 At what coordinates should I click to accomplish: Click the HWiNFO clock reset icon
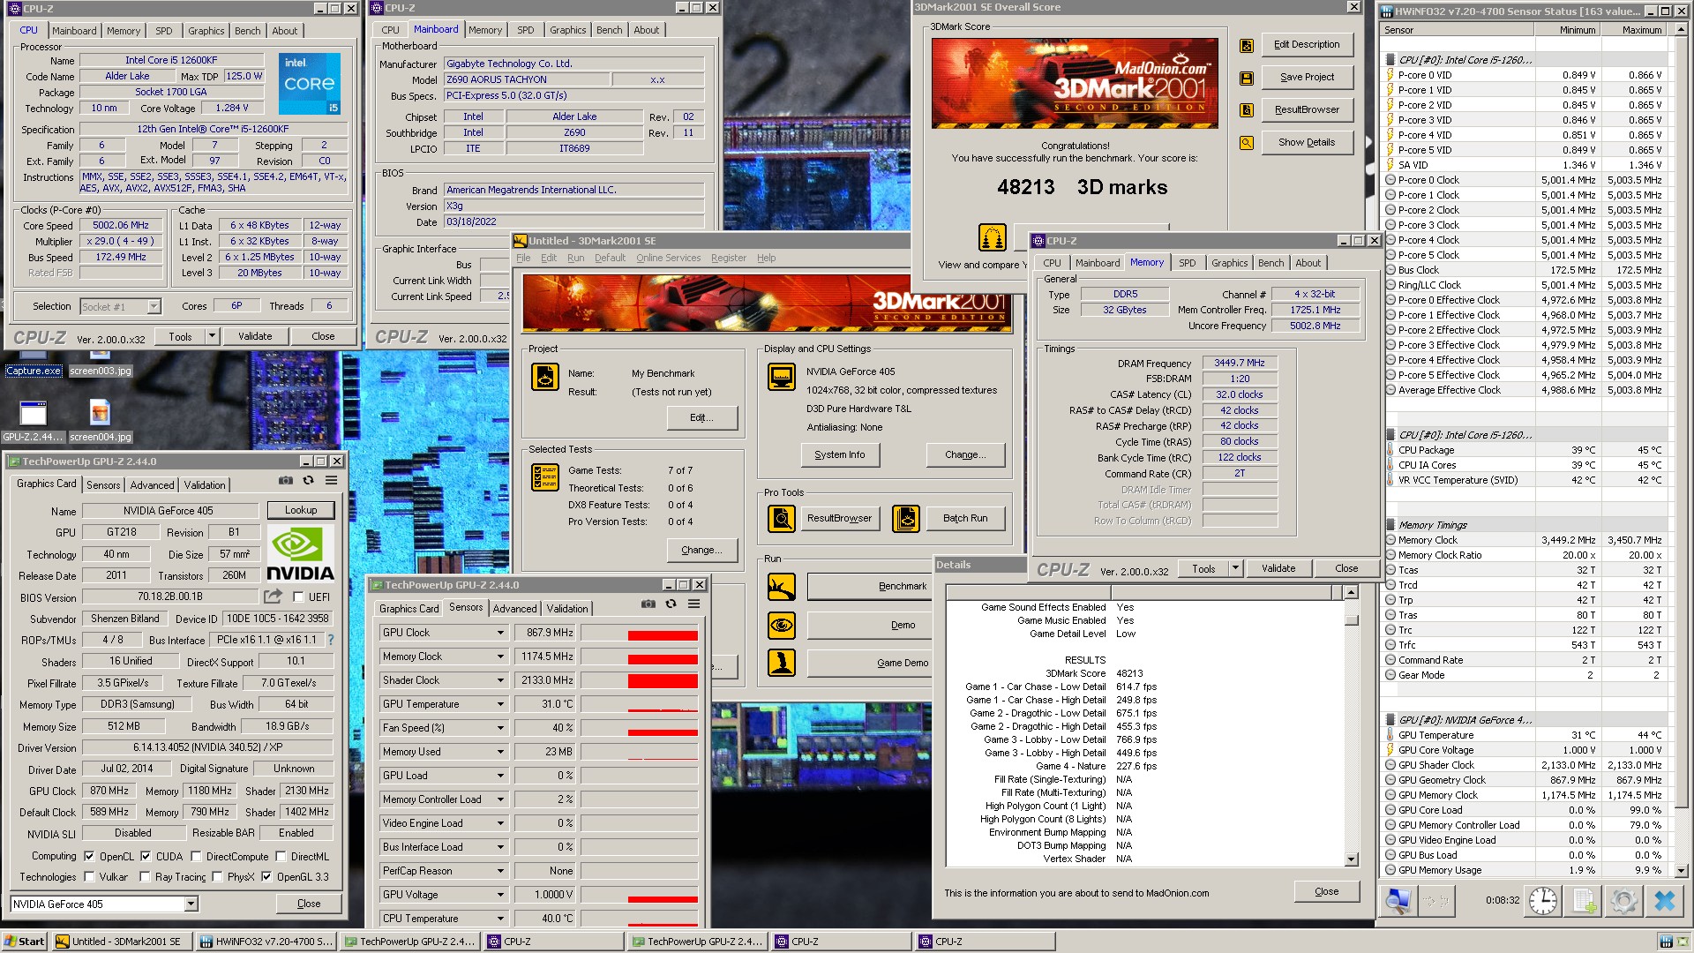click(1543, 901)
